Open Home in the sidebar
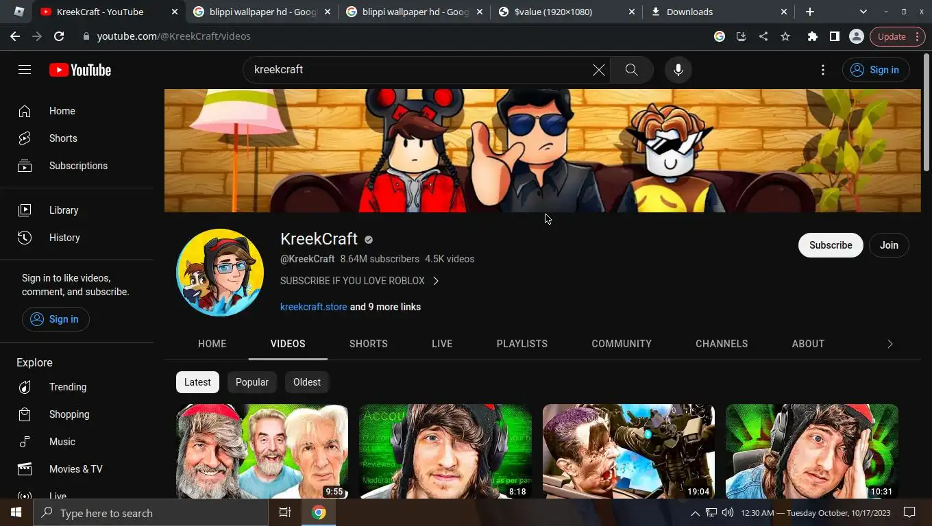 coord(77,111)
